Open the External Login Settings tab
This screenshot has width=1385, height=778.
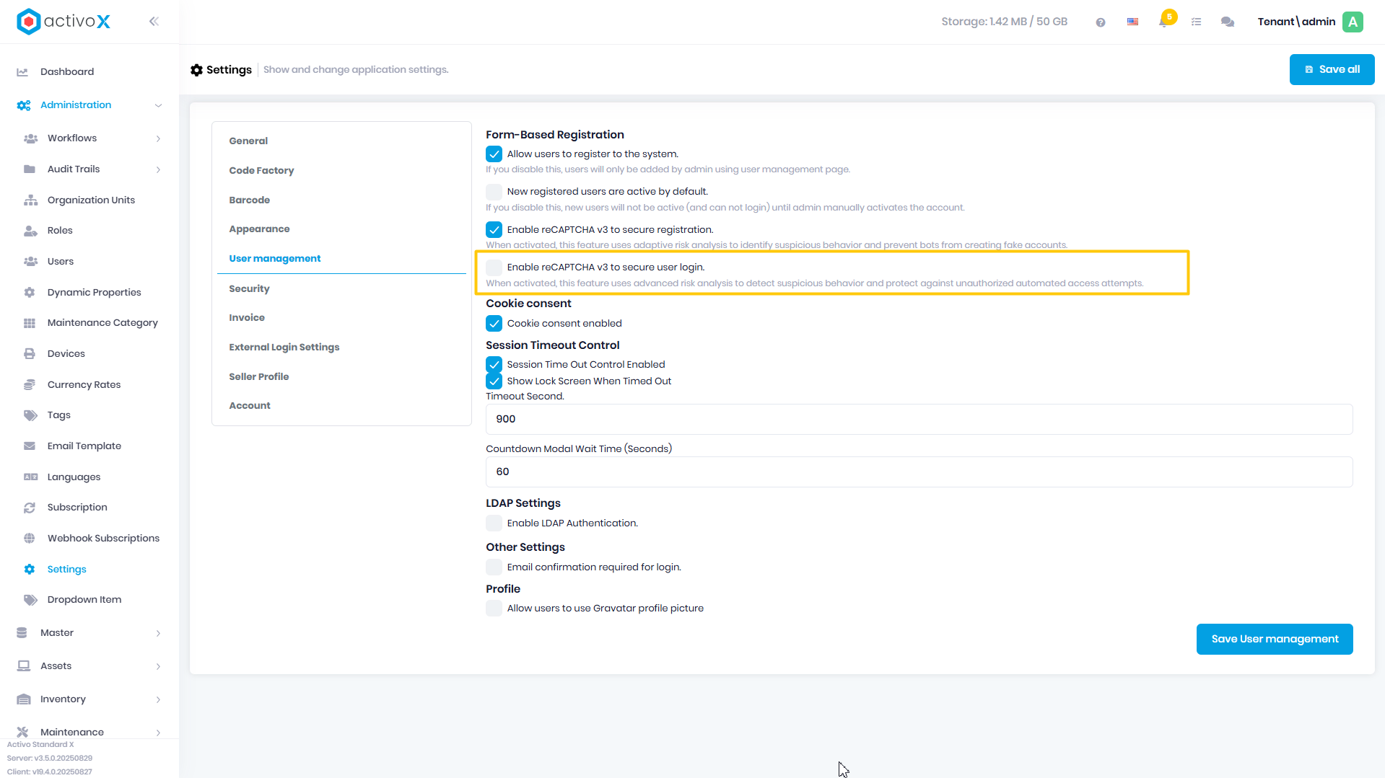pyautogui.click(x=284, y=347)
